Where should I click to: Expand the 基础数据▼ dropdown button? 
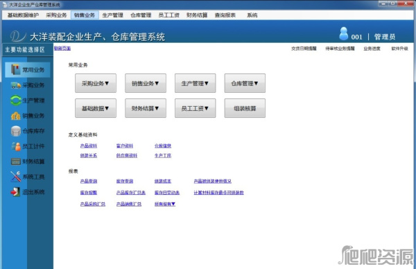tap(96, 108)
